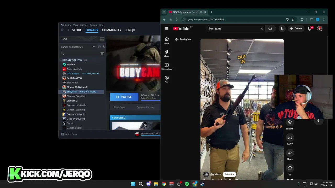Screen dimensions: 335x188
Task: Click the YouTube Create button
Action: click(296, 28)
